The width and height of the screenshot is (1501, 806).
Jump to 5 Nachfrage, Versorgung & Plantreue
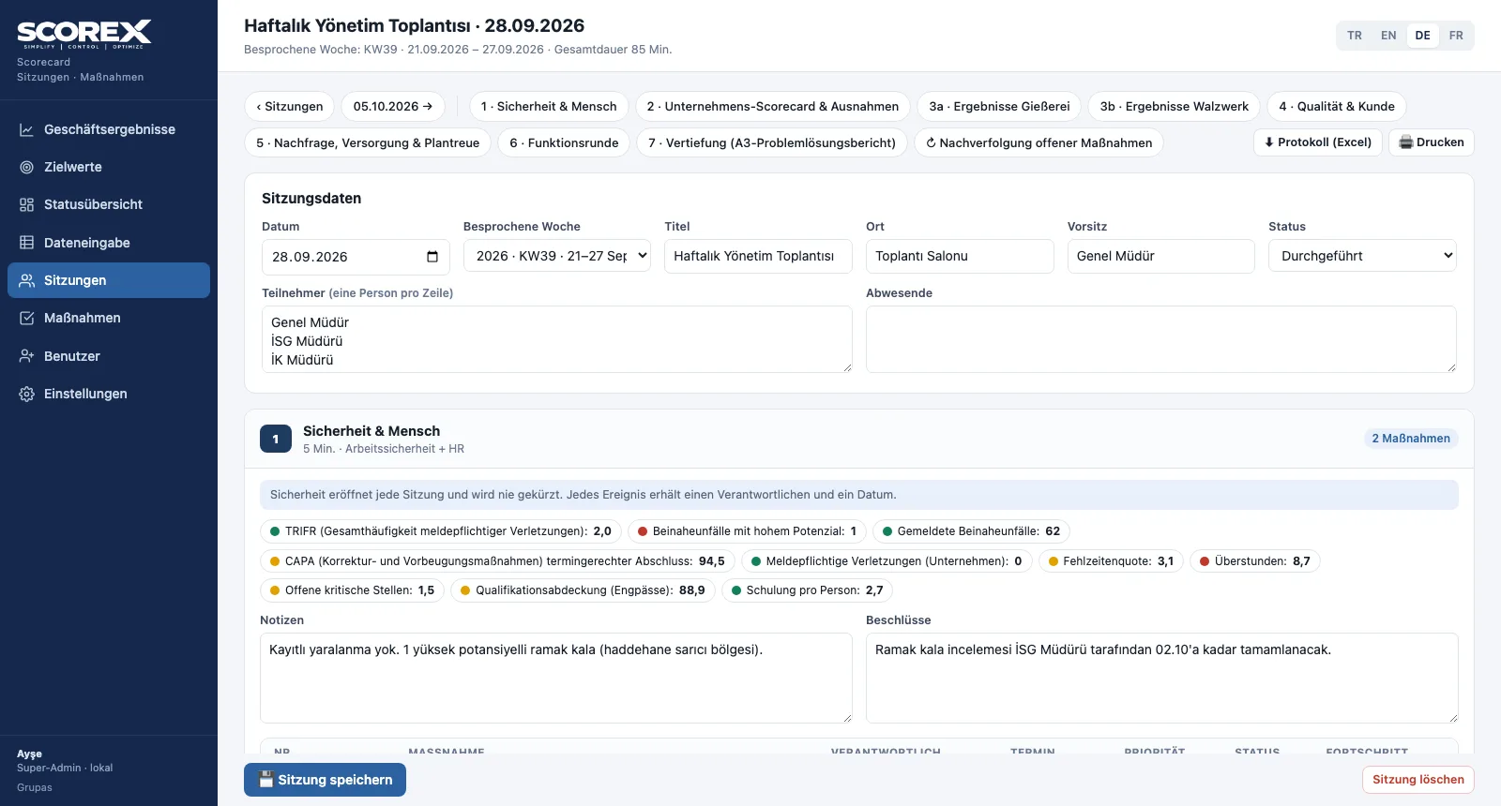[x=368, y=143]
